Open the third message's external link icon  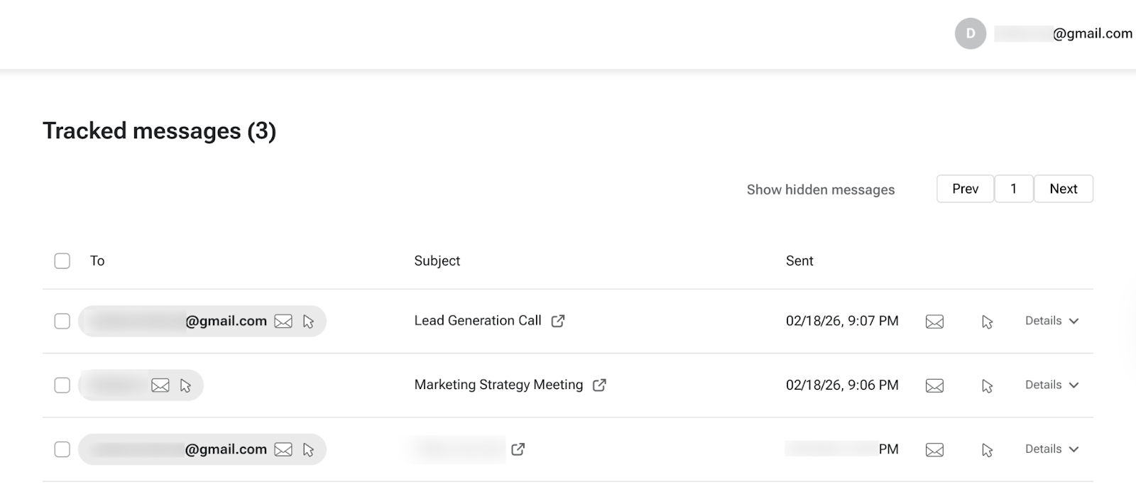click(518, 449)
